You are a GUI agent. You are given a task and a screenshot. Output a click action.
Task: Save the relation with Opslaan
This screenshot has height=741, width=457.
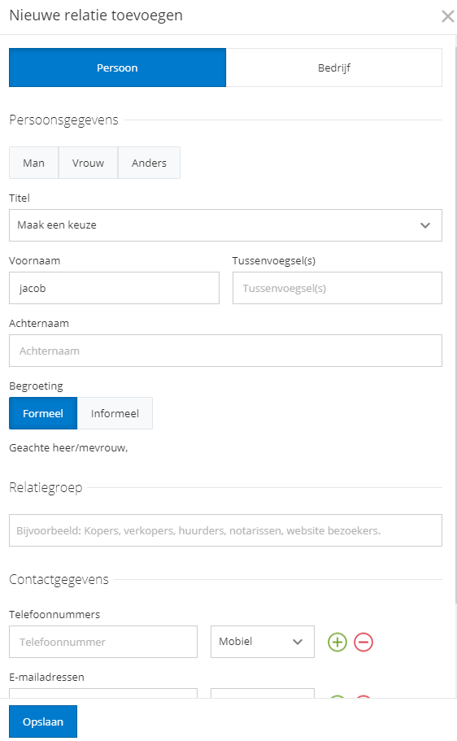tap(43, 721)
